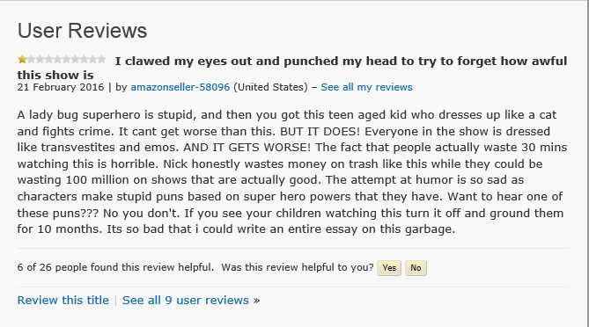
Task: Click the gold filled star in the rating
Action: tap(22, 59)
